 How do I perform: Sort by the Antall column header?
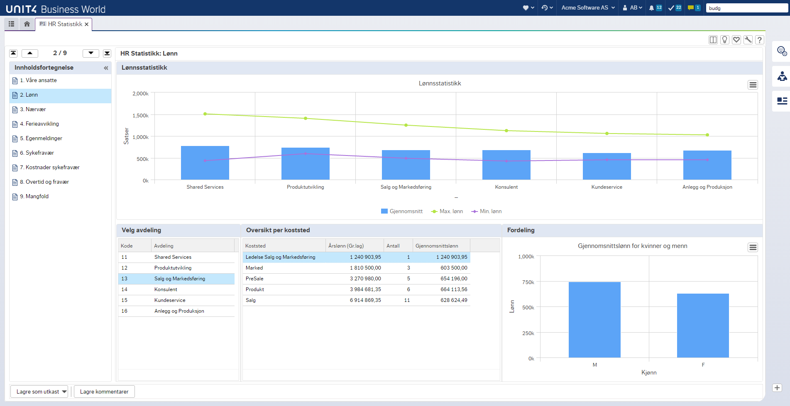(398, 246)
